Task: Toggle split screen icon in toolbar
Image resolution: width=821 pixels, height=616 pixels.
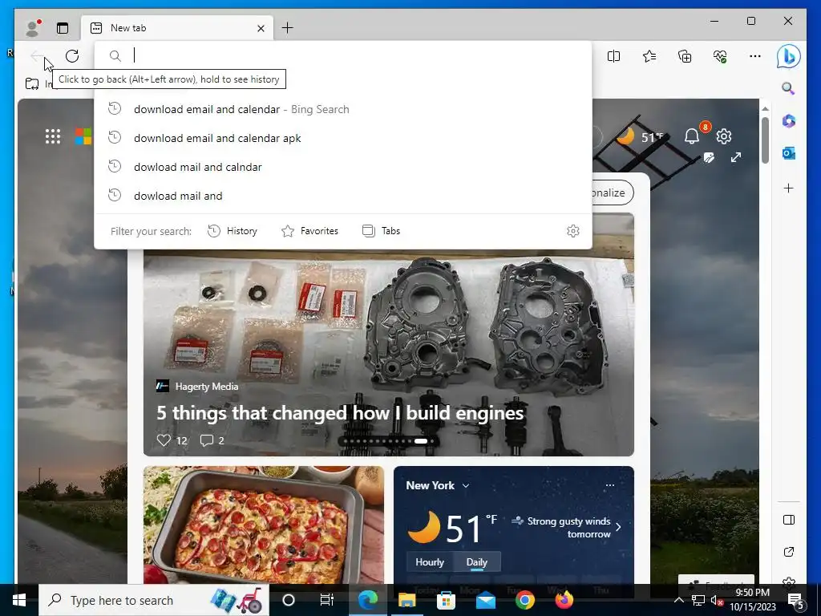Action: (x=613, y=56)
